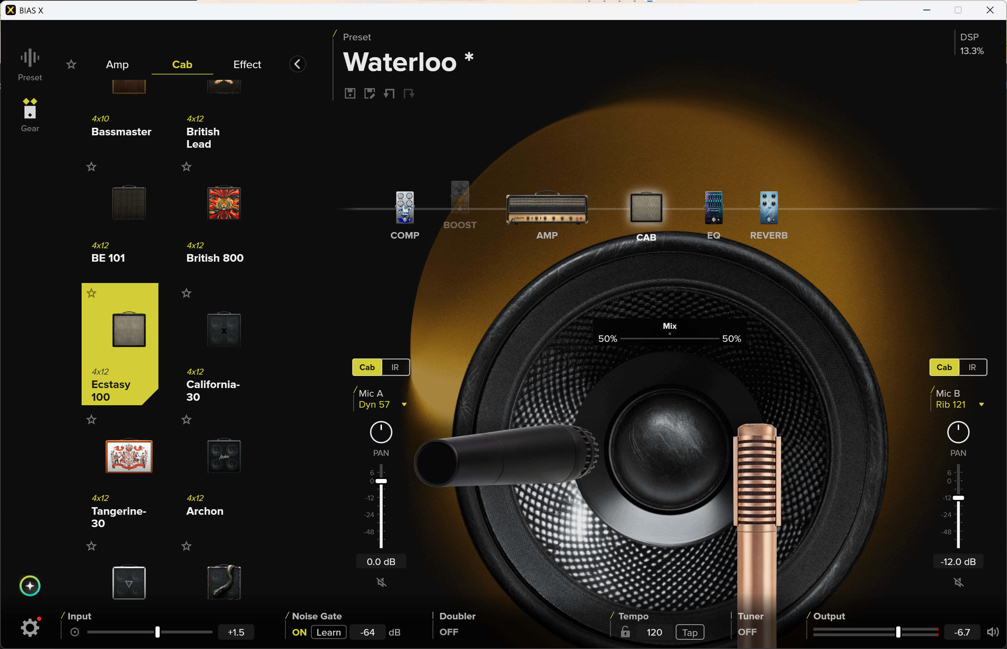Switch to the Effect tab

coord(247,64)
